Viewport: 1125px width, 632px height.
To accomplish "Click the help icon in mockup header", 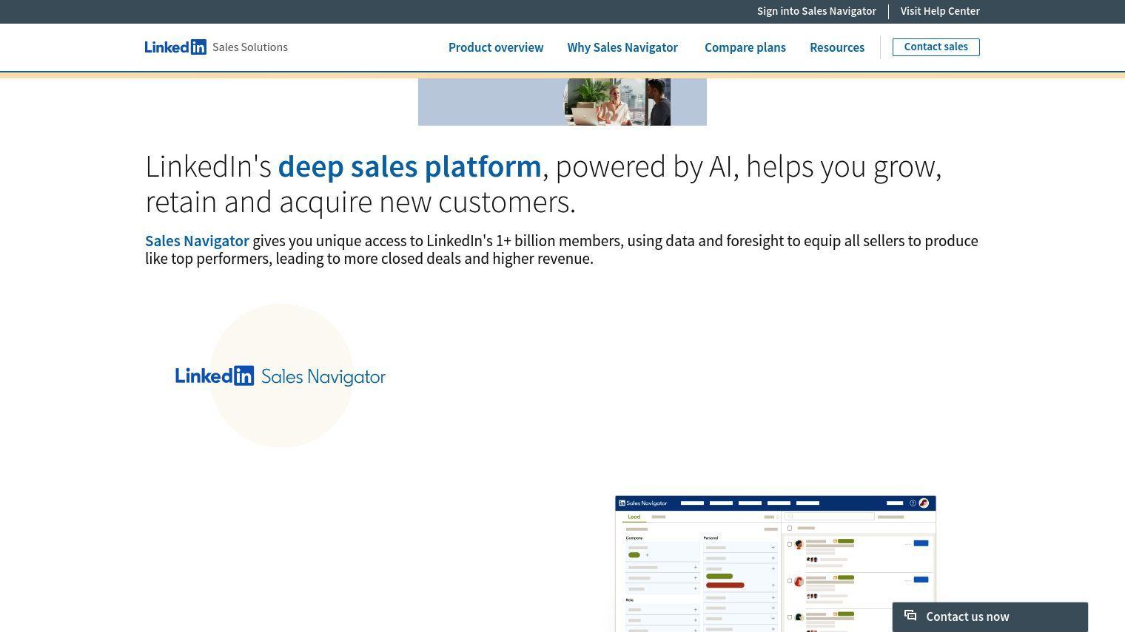I will pyautogui.click(x=913, y=503).
